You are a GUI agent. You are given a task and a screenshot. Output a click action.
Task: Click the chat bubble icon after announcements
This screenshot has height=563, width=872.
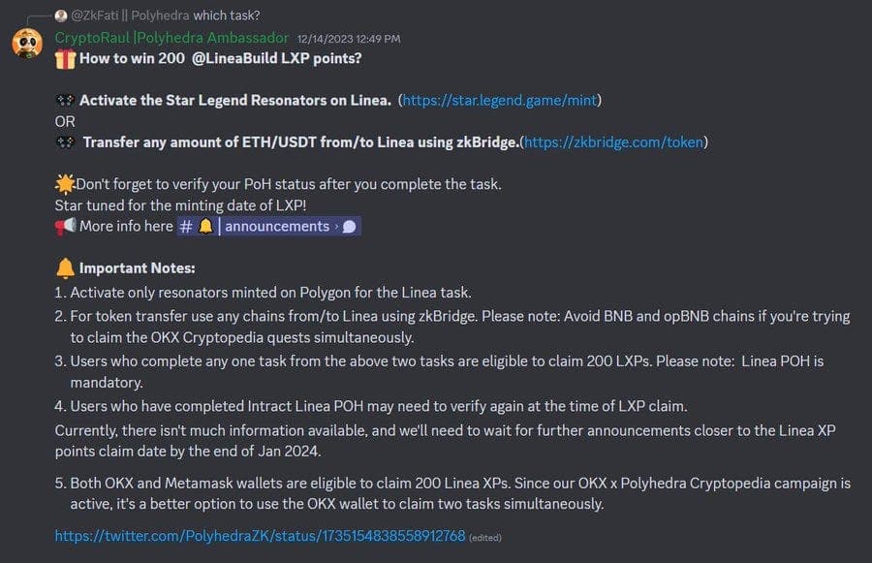(x=349, y=227)
